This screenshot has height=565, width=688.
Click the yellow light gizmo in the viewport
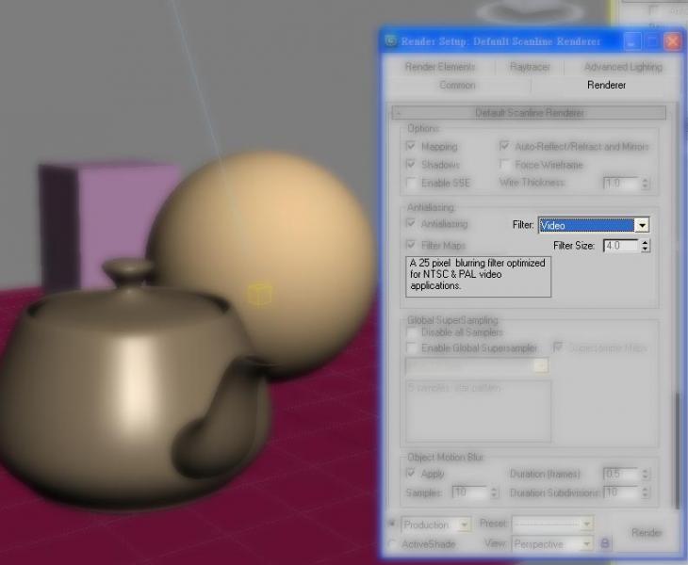[x=257, y=294]
